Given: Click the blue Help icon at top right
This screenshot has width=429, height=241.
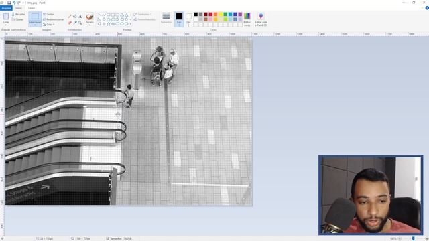Looking at the screenshot, I should 427,8.
